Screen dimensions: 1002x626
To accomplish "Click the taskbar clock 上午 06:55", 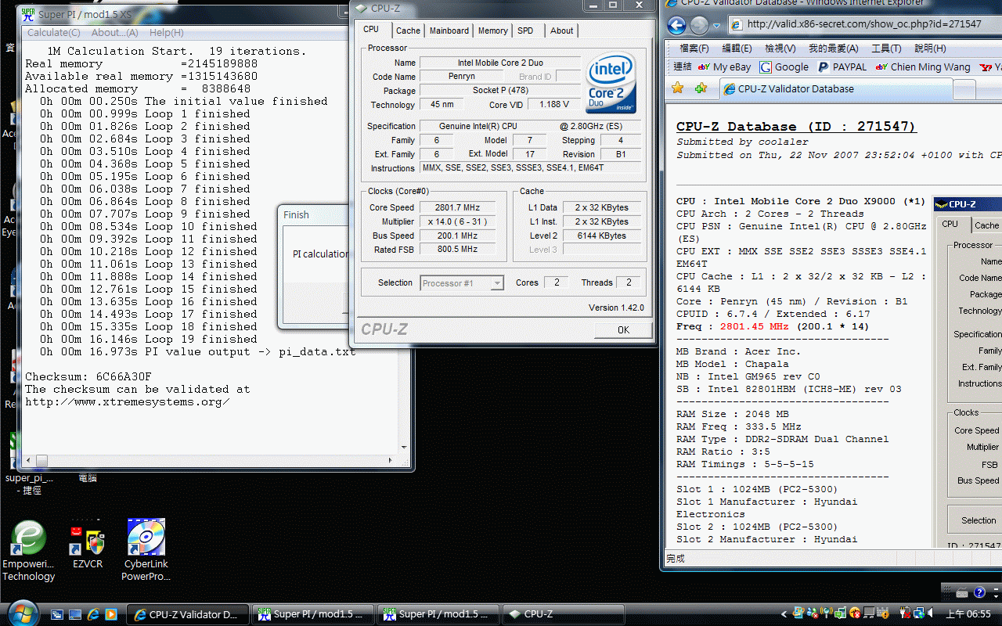I will click(968, 614).
